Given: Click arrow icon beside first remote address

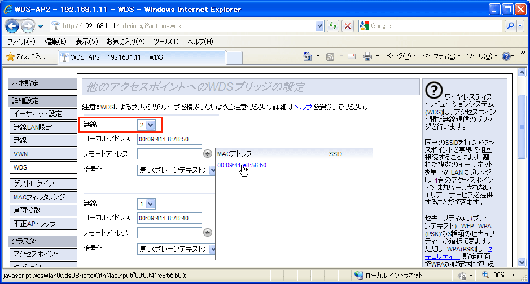Looking at the screenshot, I should click(x=207, y=154).
